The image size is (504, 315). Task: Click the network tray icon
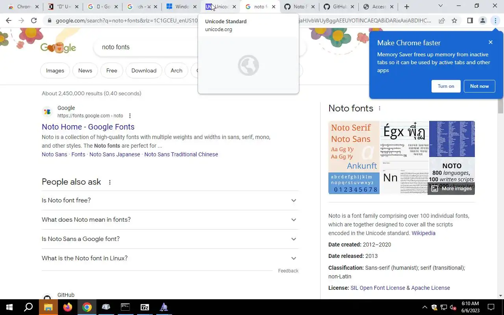pos(444,307)
